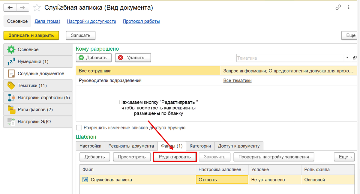Image resolution: width=360 pixels, height=194 pixels.
Task: Sort by the Роль файла column header
Action: tap(328, 170)
